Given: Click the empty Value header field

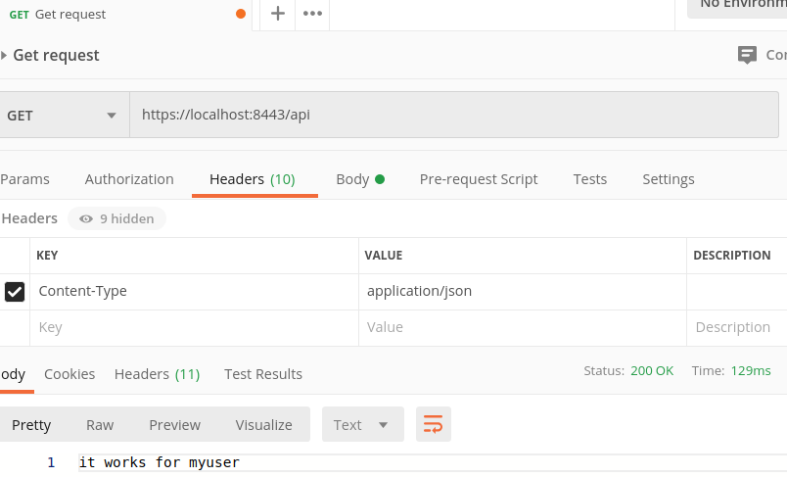Looking at the screenshot, I should (523, 328).
